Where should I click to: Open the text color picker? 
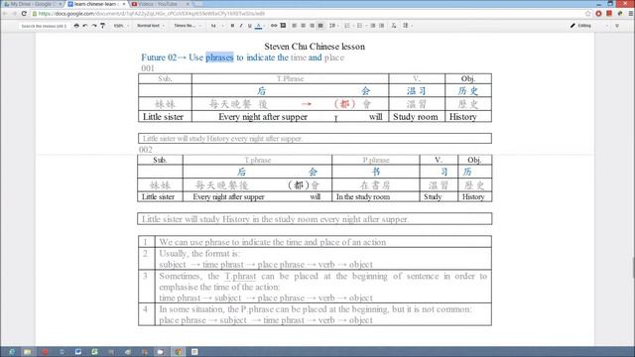coord(259,26)
